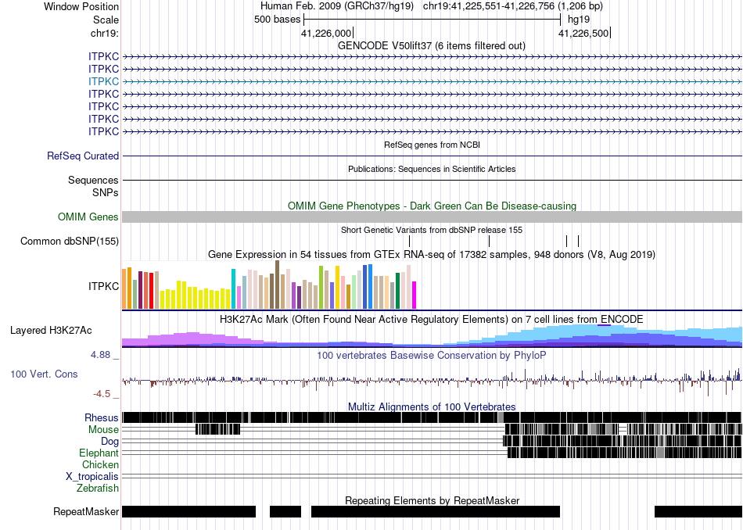
Task: Click the Rhesus alignment row label
Action: (x=102, y=417)
